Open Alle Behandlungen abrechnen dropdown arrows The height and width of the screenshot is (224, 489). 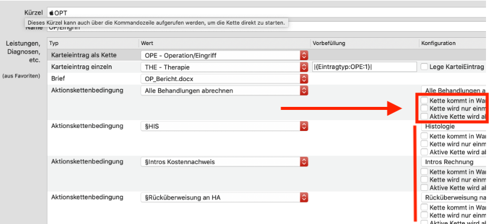pos(304,91)
